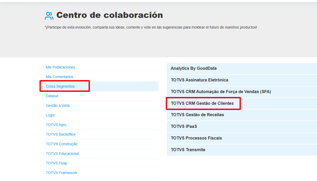This screenshot has height=181, width=317.
Task: Open TOTVS Assinatura Eletrônica product
Action: coord(242,80)
